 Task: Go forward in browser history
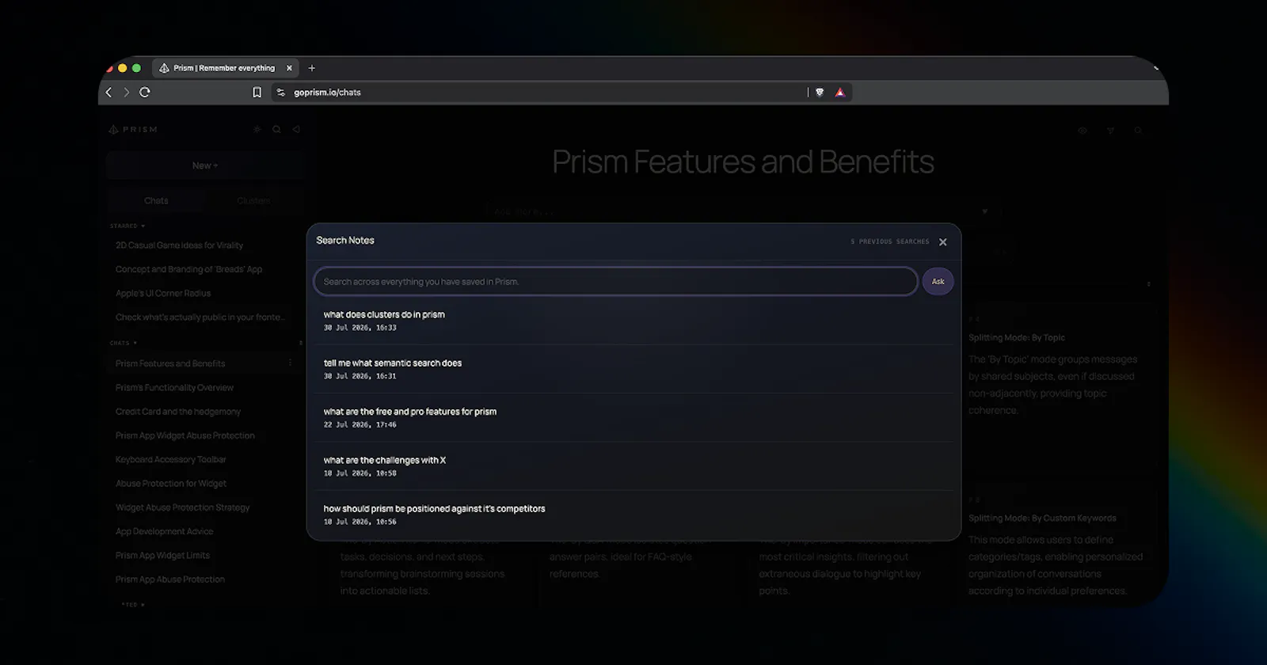point(127,93)
